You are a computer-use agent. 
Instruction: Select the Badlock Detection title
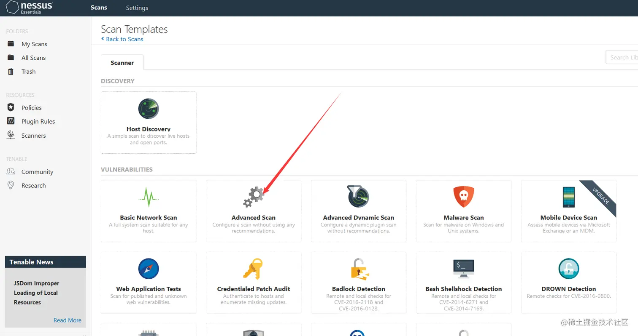pos(359,289)
